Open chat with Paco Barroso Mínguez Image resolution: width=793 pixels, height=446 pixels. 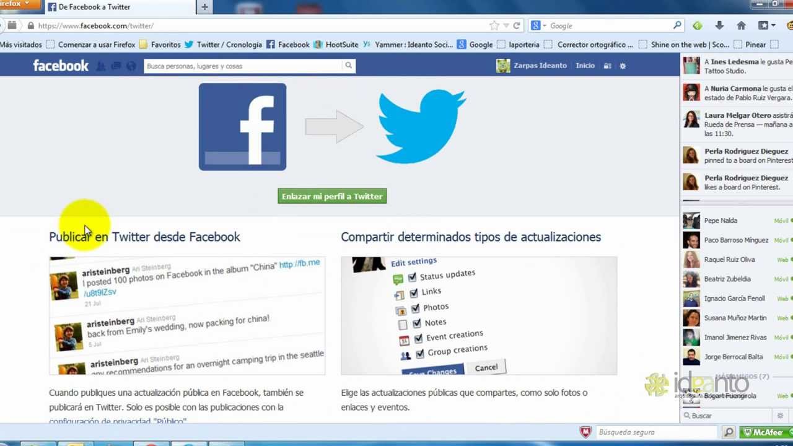coord(737,240)
